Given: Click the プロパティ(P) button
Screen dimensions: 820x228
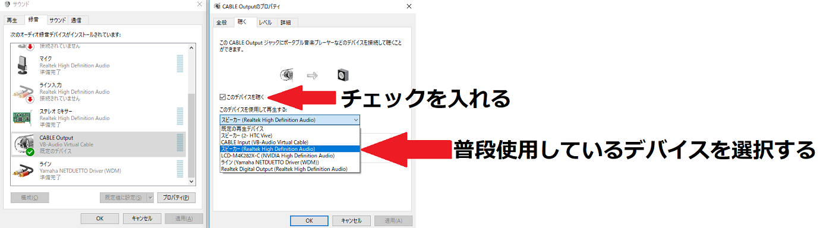Looking at the screenshot, I should point(176,197).
